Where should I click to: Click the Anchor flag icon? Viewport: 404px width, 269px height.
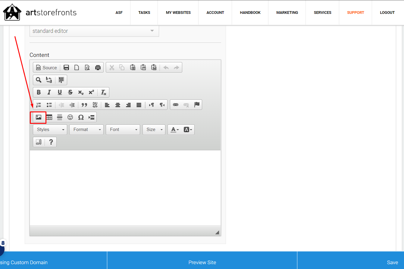click(197, 105)
